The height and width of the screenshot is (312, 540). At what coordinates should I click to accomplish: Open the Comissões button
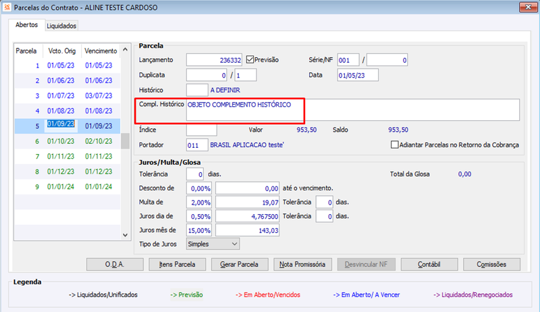[x=491, y=265]
